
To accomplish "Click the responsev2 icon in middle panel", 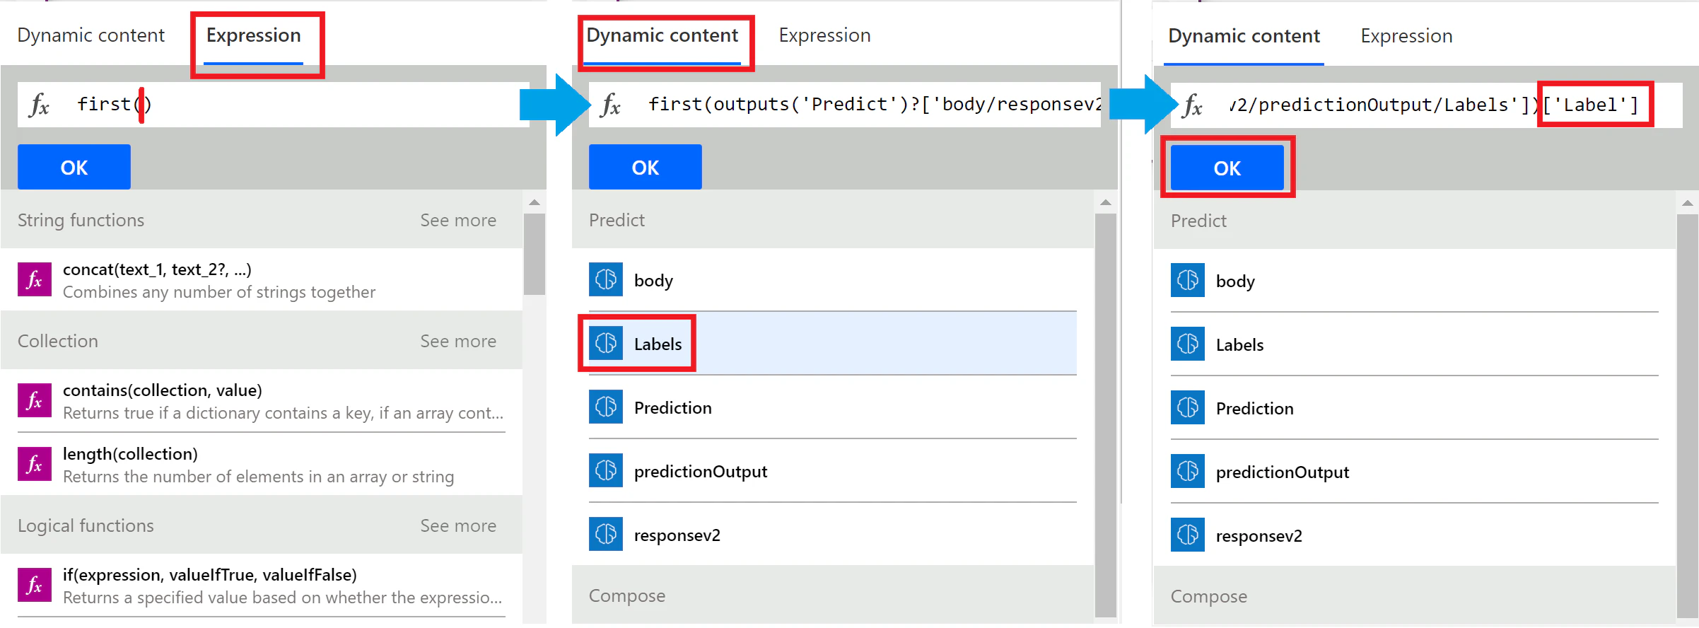I will [606, 534].
